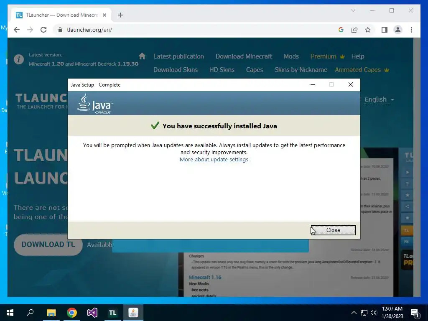Open Windows Start menu
428x321 pixels.
point(10,313)
